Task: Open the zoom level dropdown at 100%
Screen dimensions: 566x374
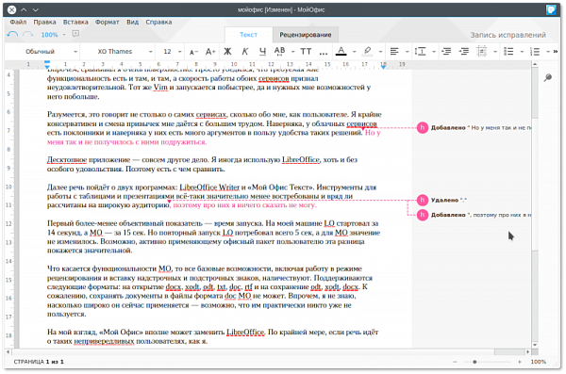Action: tap(54, 35)
